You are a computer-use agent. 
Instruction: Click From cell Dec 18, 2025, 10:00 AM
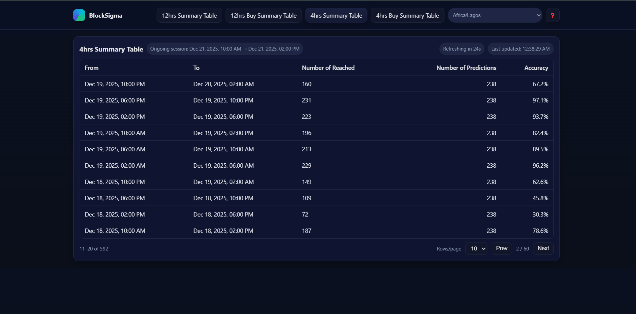[x=115, y=231]
